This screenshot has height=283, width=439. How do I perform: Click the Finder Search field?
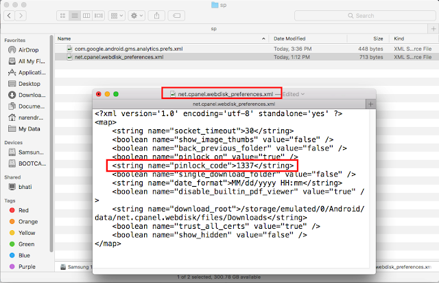(x=365, y=16)
